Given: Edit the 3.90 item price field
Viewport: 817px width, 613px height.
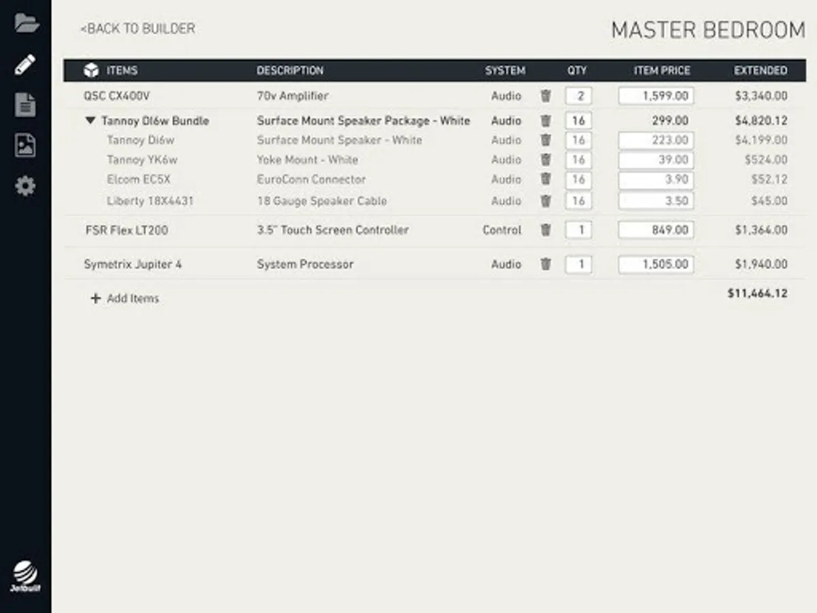Looking at the screenshot, I should pos(656,180).
